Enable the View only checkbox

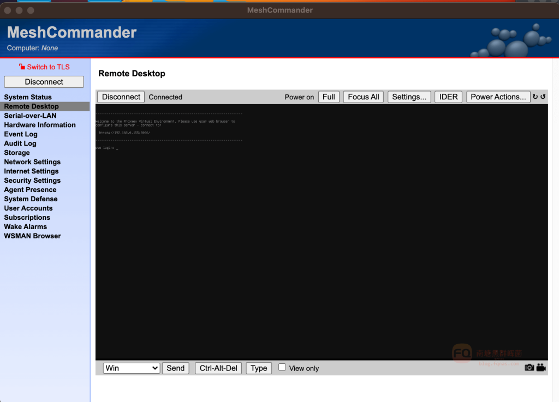[282, 368]
